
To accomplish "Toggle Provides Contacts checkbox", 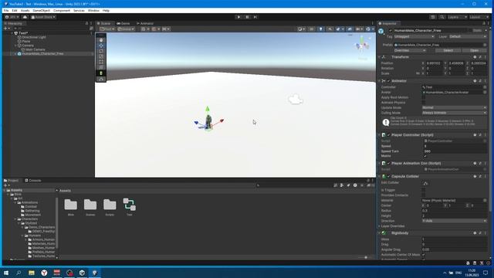I will [x=424, y=195].
